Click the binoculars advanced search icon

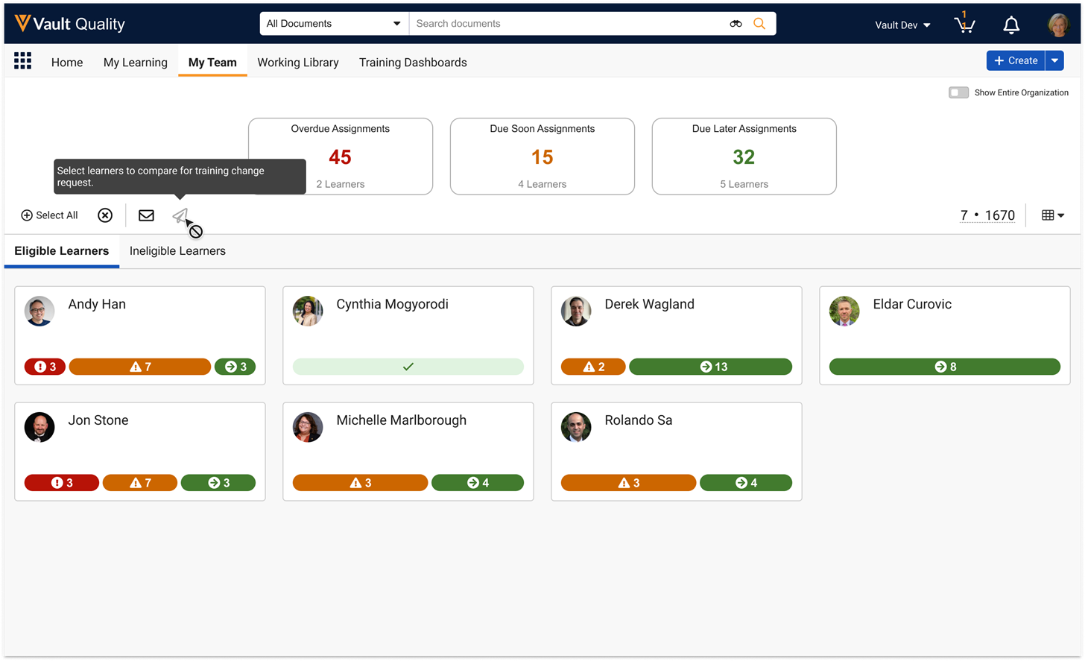click(736, 24)
